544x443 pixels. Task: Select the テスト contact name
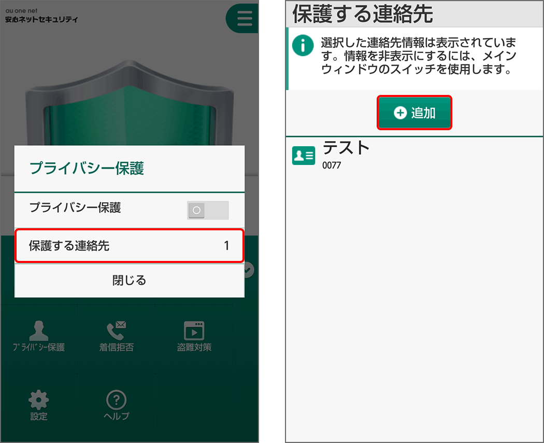pos(346,148)
